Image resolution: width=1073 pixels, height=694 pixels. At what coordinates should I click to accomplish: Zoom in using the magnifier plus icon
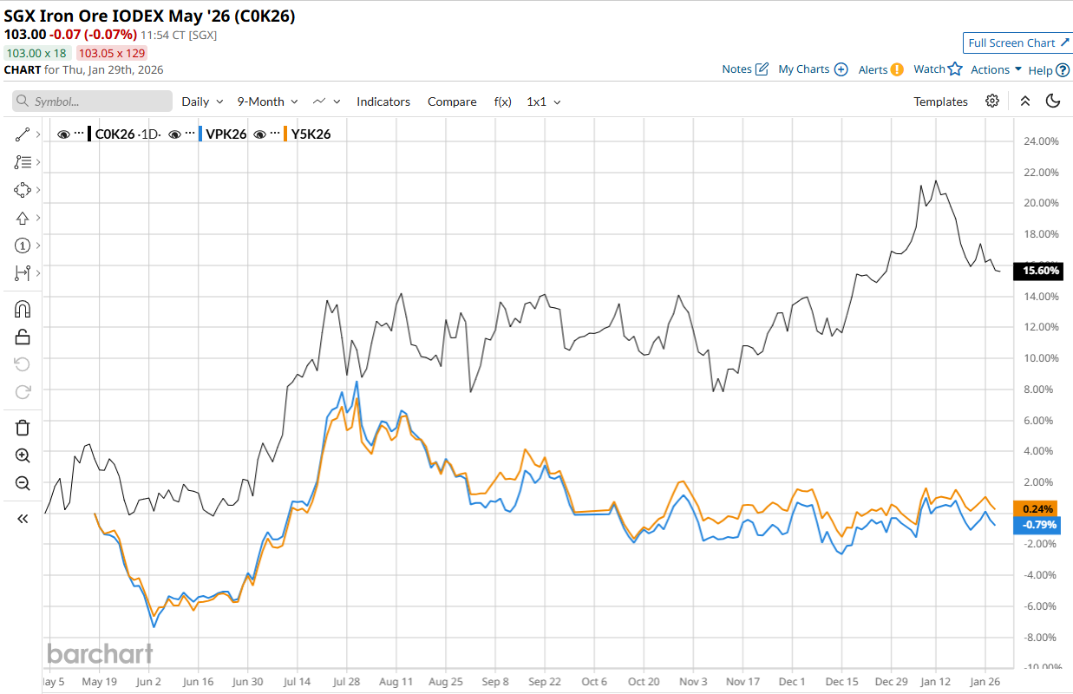(23, 455)
